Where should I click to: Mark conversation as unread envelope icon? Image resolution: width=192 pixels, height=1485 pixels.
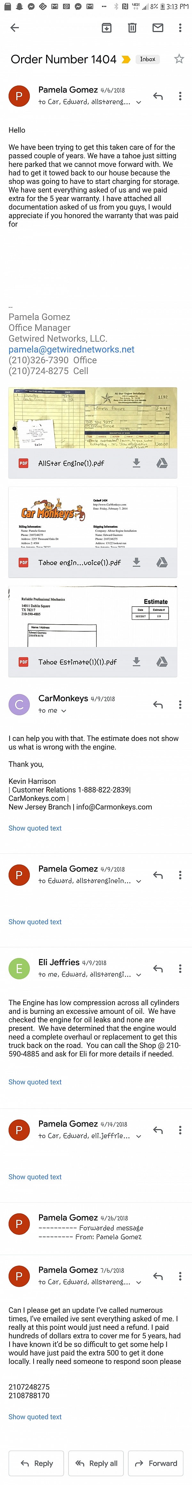157,28
